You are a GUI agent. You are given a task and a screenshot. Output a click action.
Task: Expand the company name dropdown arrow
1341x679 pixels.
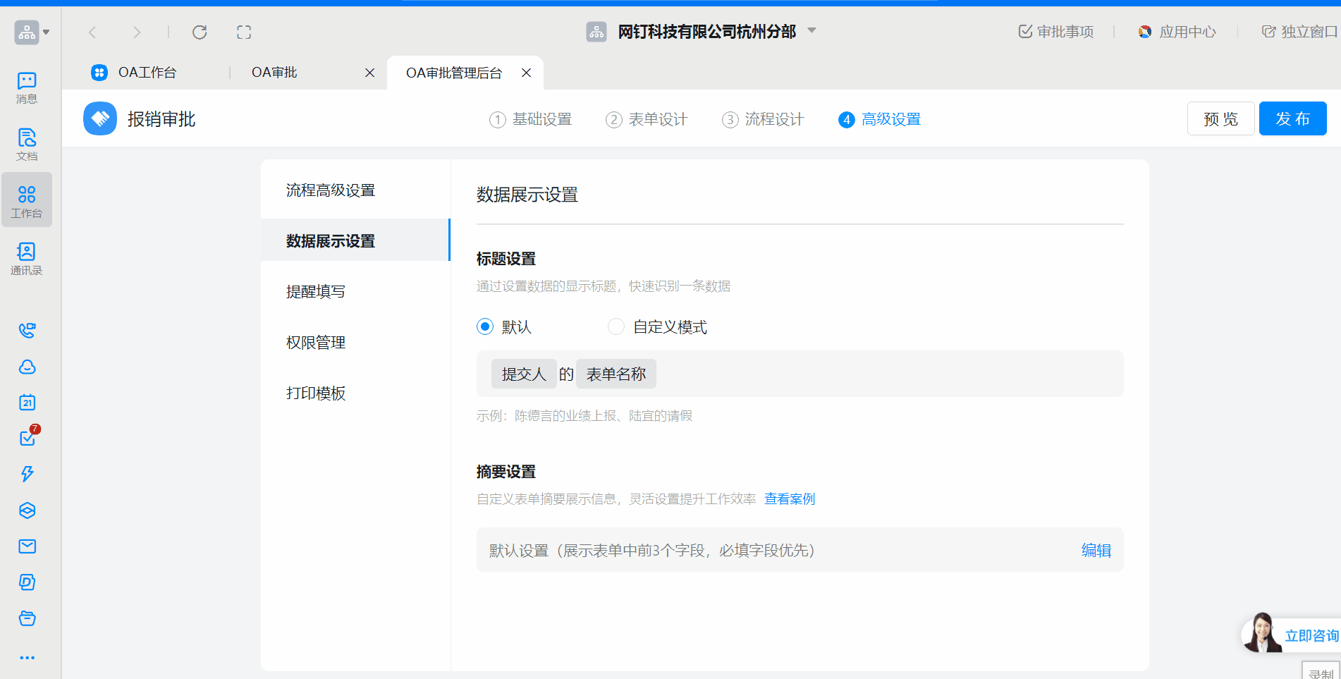pos(812,31)
